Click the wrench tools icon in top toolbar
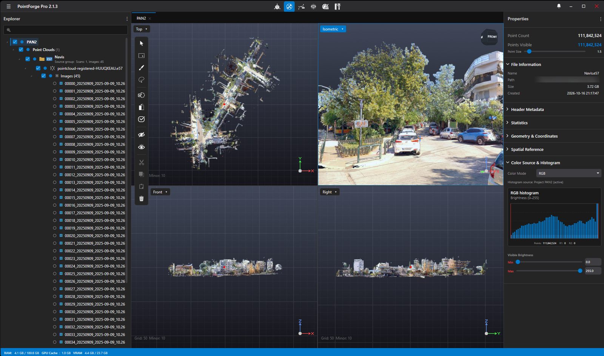Screen dimensions: 604x356 [x=289, y=6]
